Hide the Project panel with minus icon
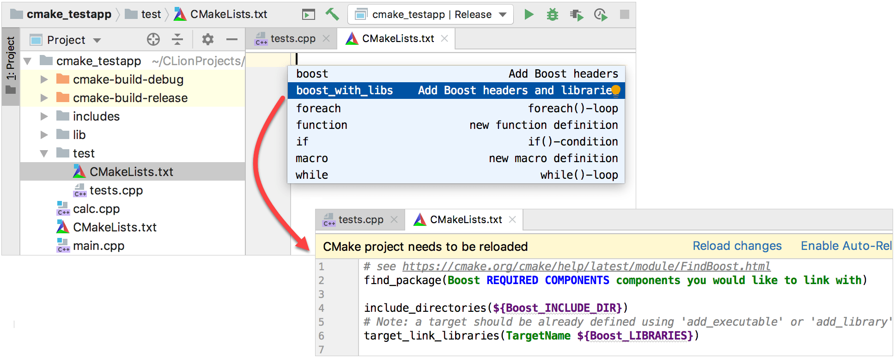 coord(232,40)
